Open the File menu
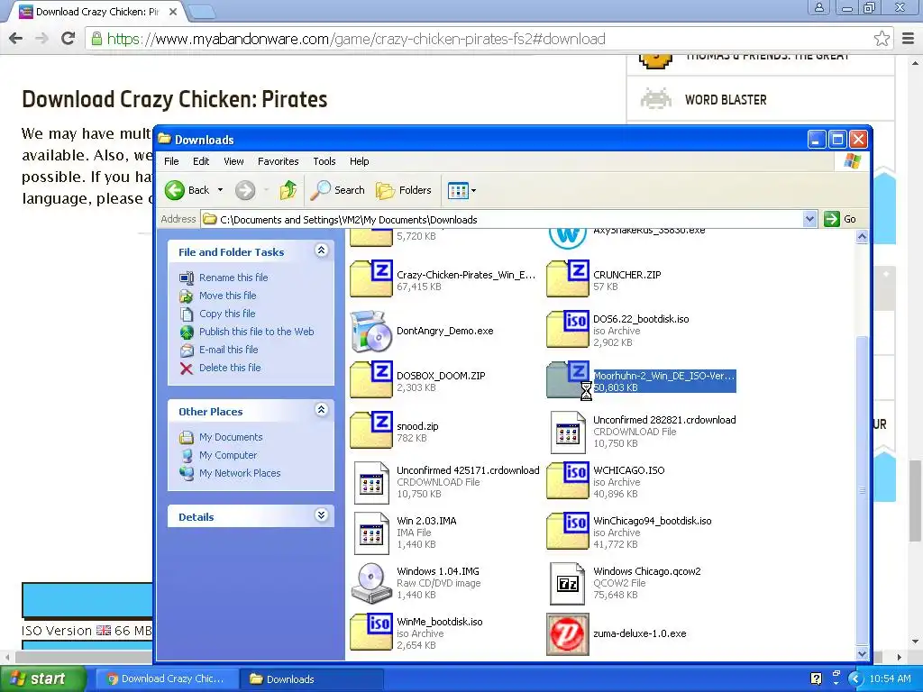 171,161
